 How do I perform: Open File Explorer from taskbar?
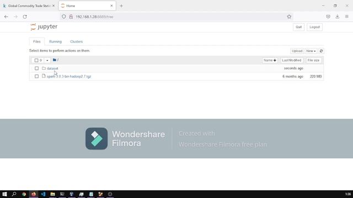(x=53, y=194)
